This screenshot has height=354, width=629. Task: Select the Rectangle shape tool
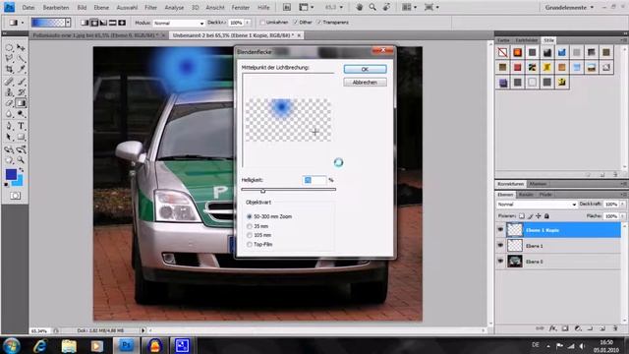coord(21,138)
